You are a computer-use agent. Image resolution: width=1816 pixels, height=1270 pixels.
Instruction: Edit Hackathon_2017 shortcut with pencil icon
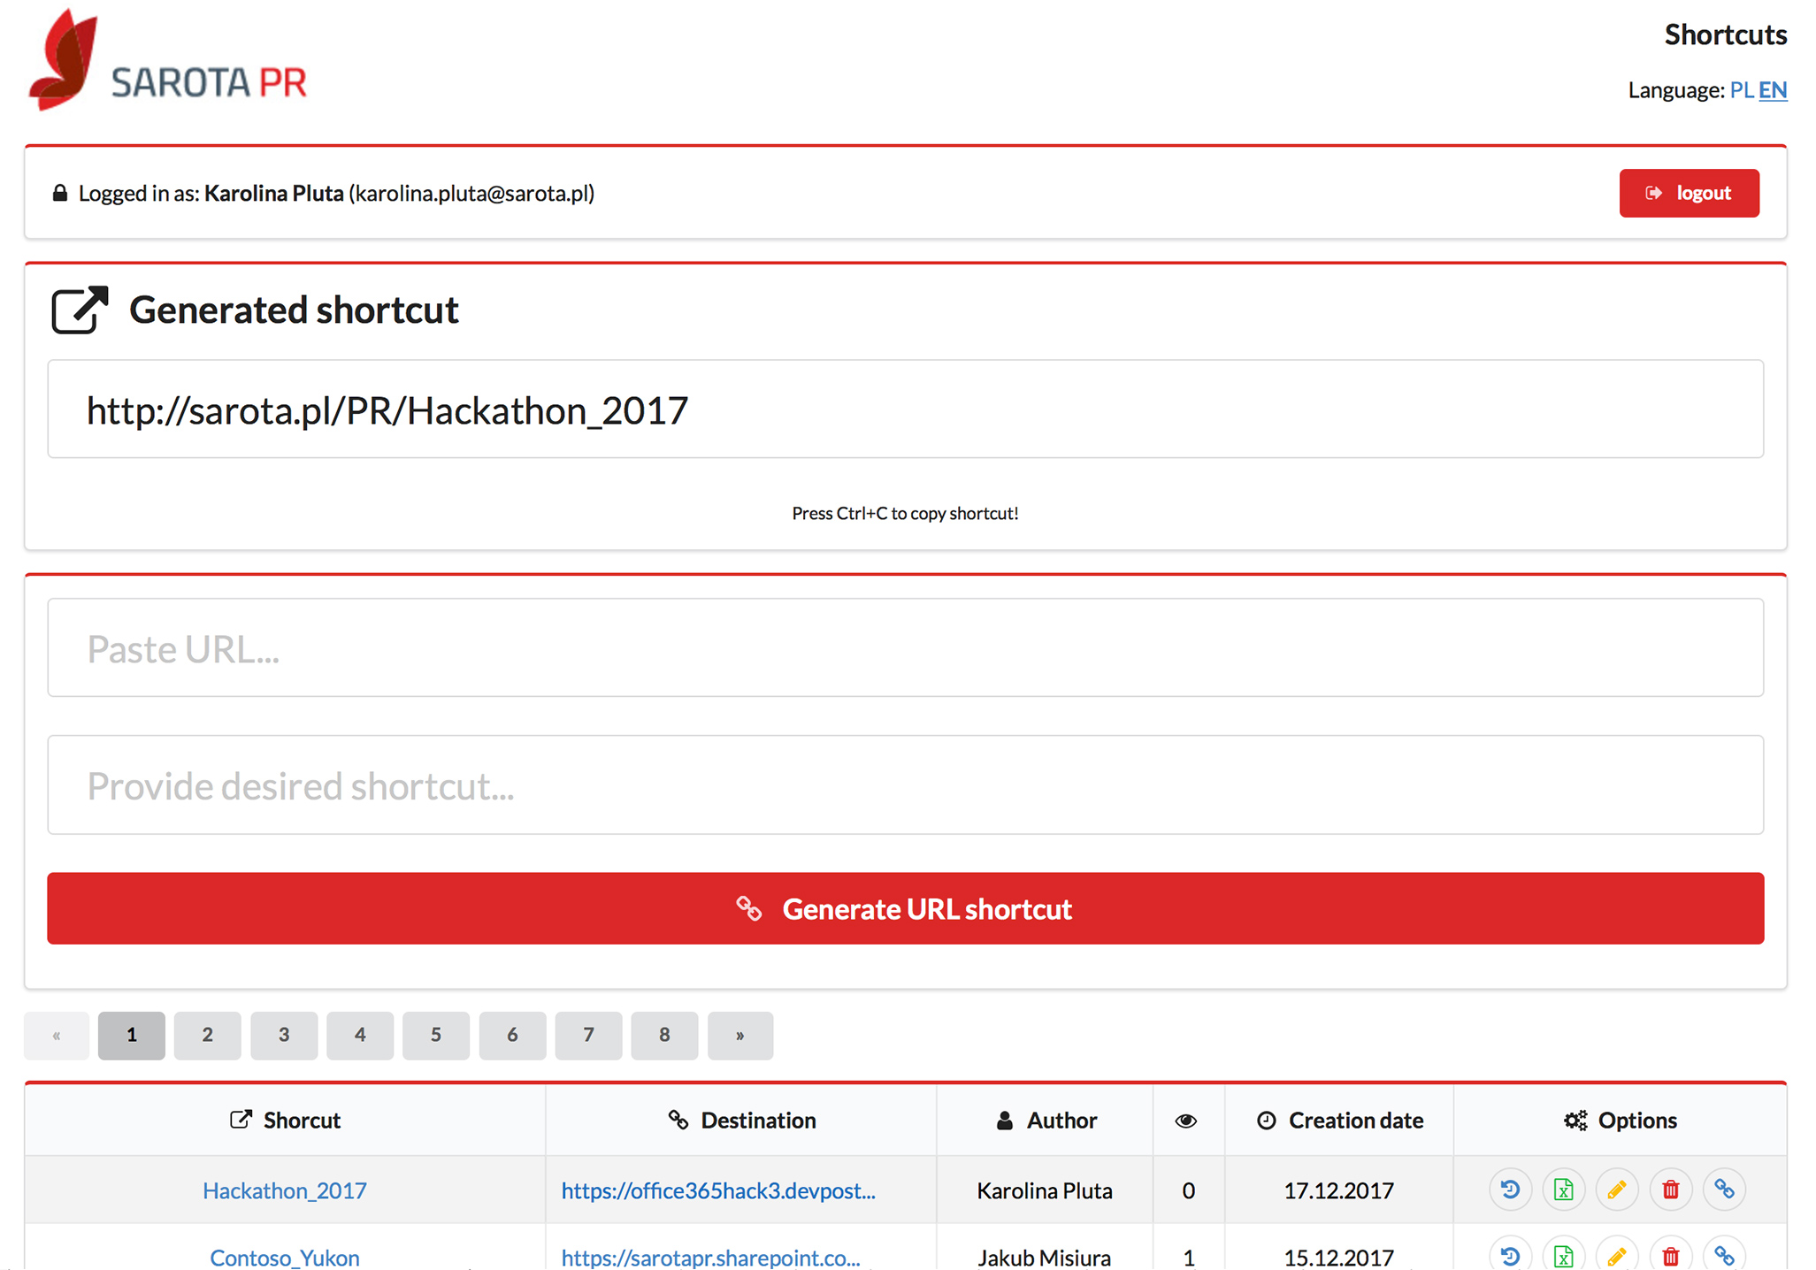pos(1617,1190)
